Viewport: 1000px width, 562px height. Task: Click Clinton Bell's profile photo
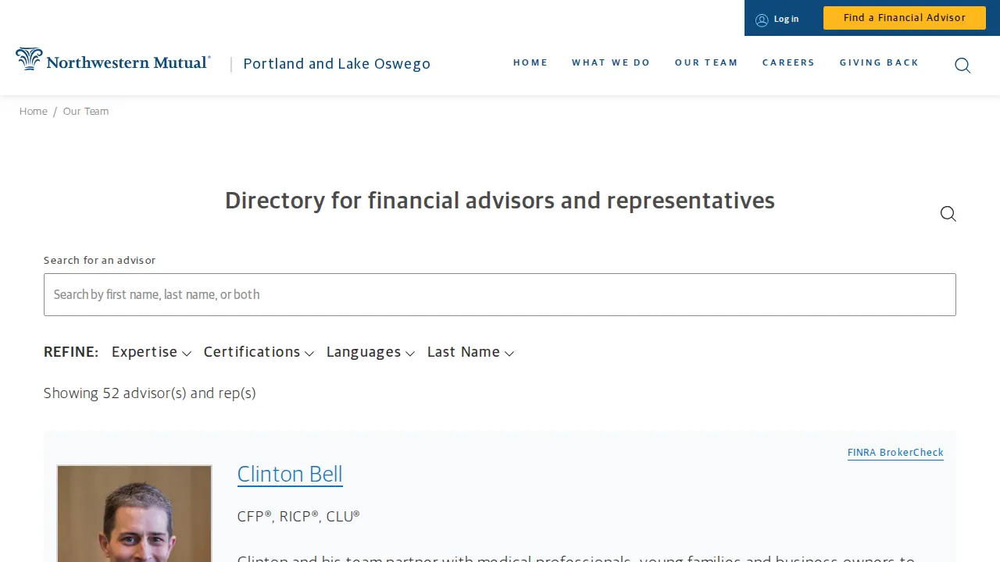coord(134,514)
